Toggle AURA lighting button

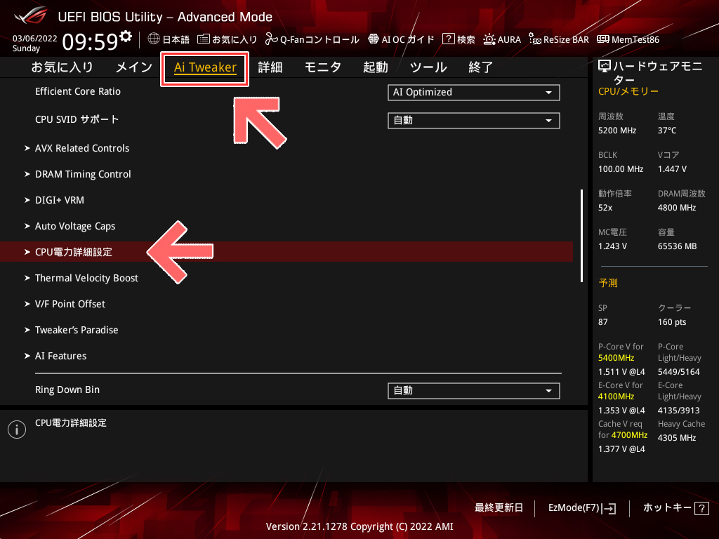502,39
